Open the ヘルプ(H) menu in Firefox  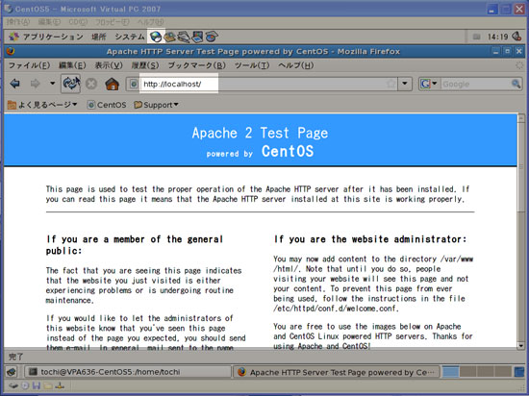click(x=296, y=65)
